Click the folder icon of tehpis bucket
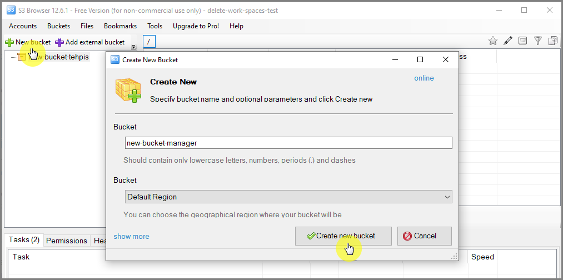Image resolution: width=563 pixels, height=280 pixels. click(x=22, y=57)
